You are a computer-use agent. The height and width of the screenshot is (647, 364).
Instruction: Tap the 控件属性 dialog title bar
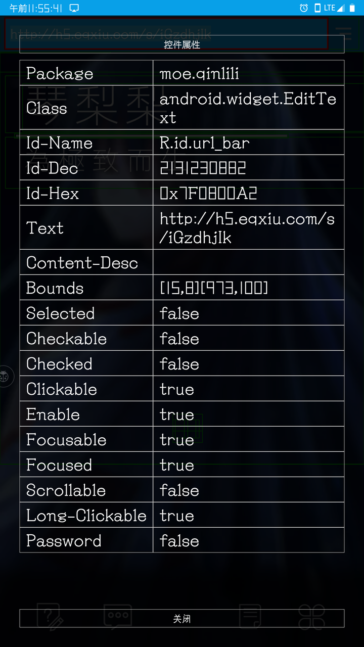[x=182, y=44]
